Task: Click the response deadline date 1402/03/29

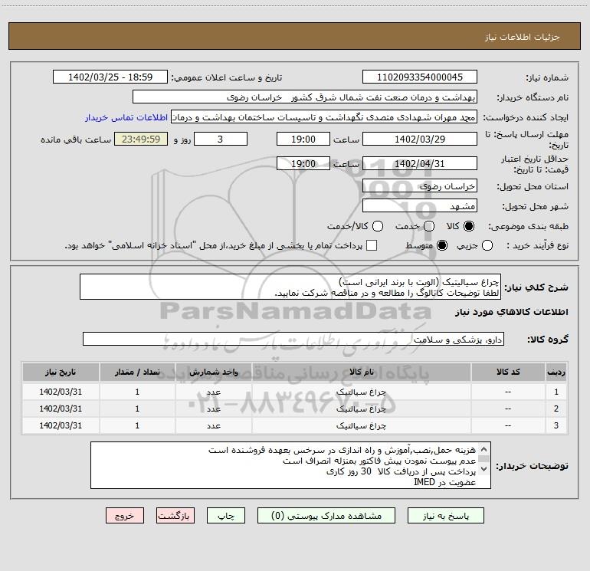Action: [420, 139]
